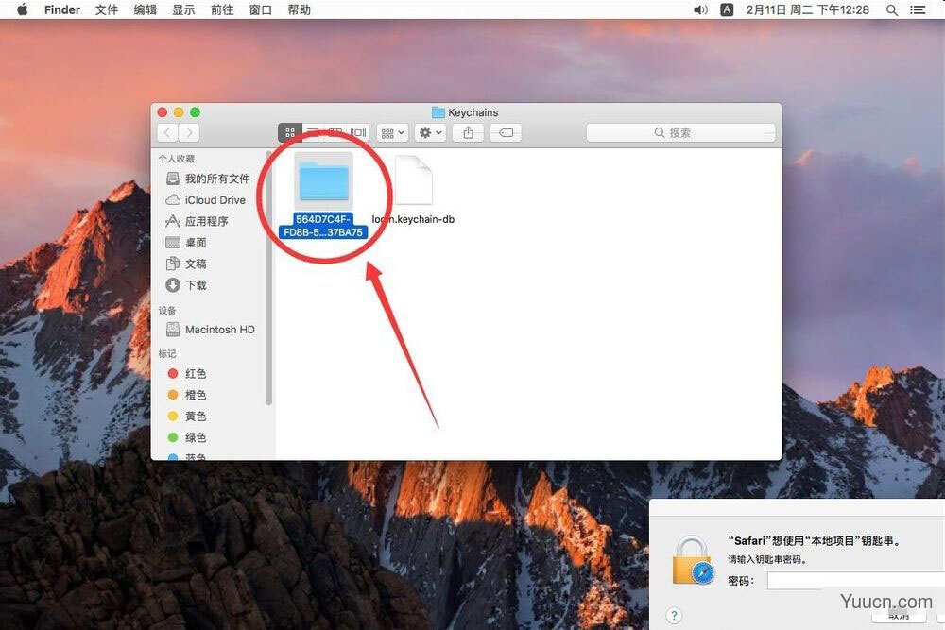This screenshot has width=945, height=630.
Task: Click the Share toolbar button
Action: click(469, 132)
